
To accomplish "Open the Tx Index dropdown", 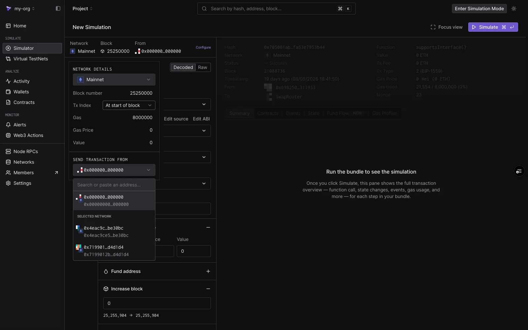I will click(x=129, y=105).
